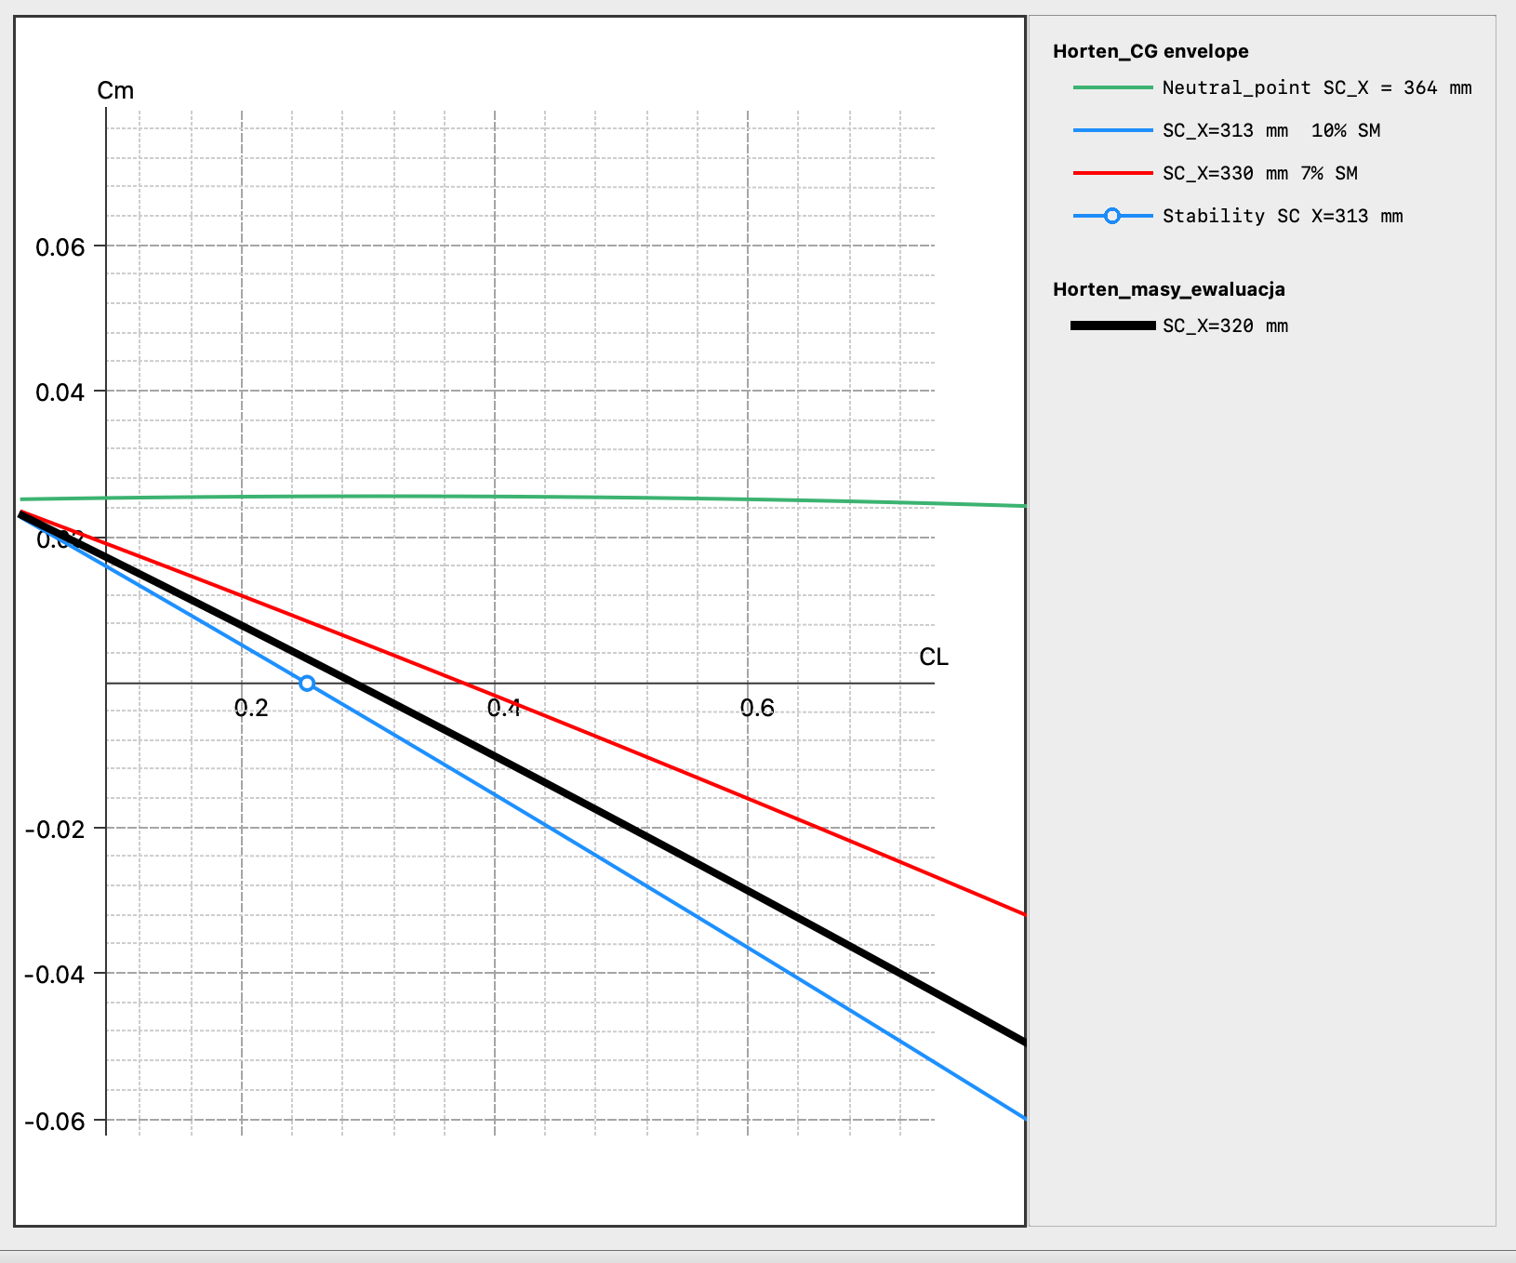
Task: Click the thick black SC_X=320 mm line swatch
Action: 1112,326
